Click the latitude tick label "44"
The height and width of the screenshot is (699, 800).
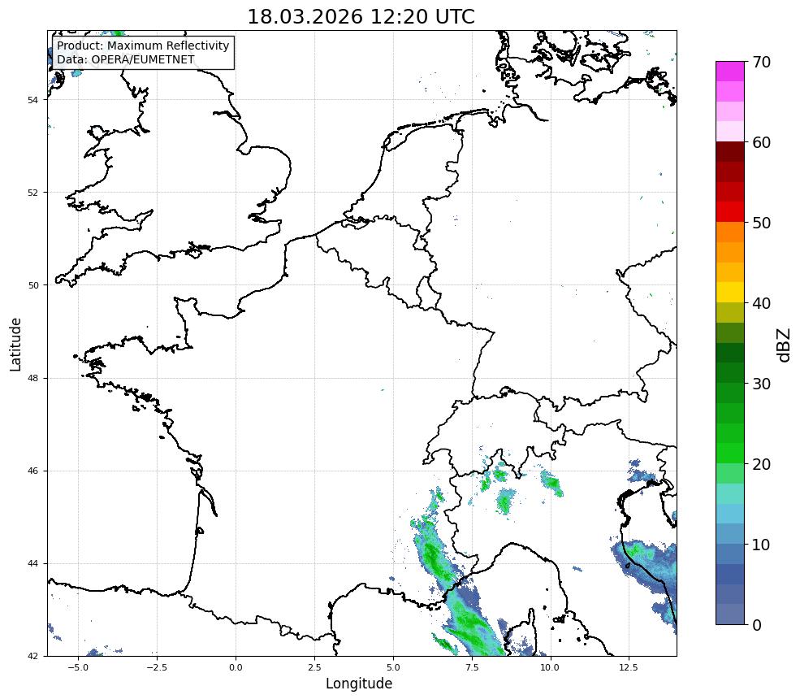click(x=32, y=564)
